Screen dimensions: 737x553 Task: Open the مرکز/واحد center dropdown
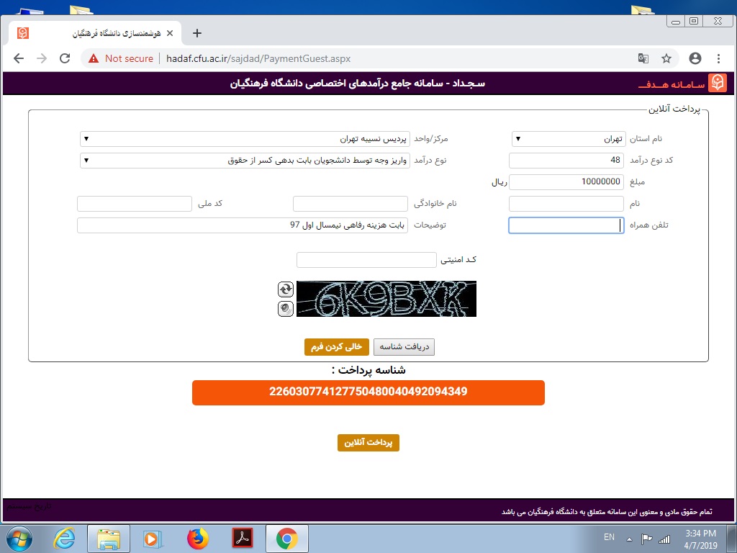pos(245,138)
